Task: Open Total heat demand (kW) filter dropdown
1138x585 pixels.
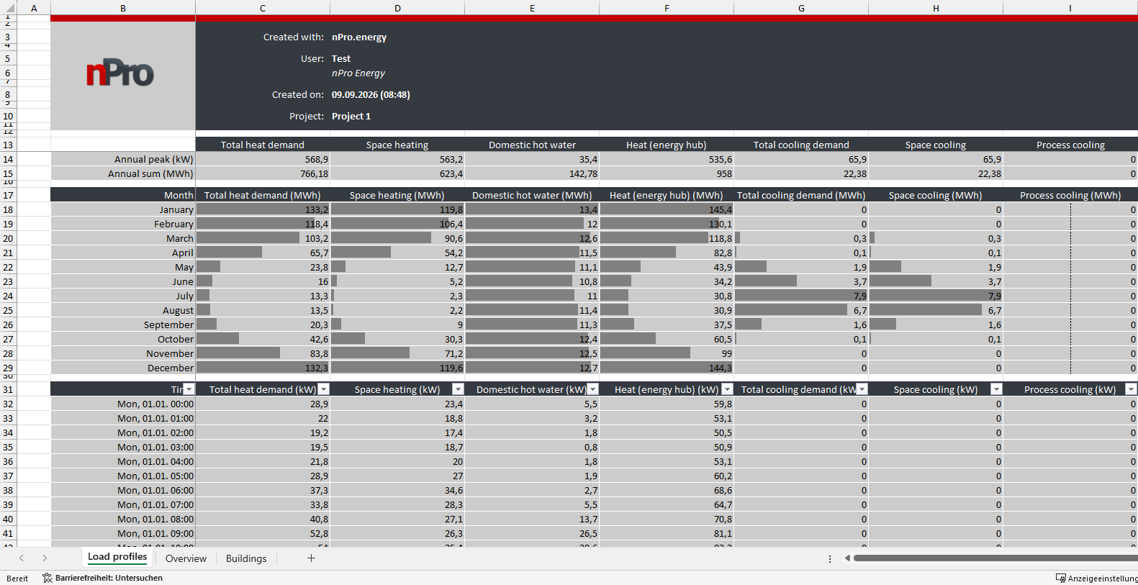Action: 323,389
